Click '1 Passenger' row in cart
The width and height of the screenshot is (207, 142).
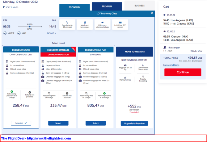(174, 48)
